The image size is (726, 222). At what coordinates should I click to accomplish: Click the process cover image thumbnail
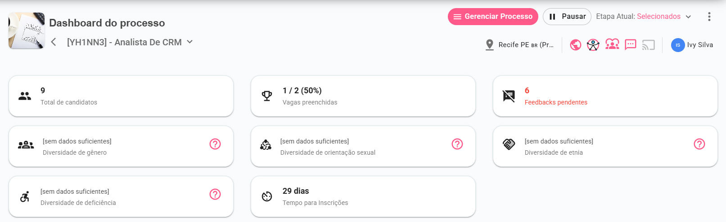[x=27, y=30]
